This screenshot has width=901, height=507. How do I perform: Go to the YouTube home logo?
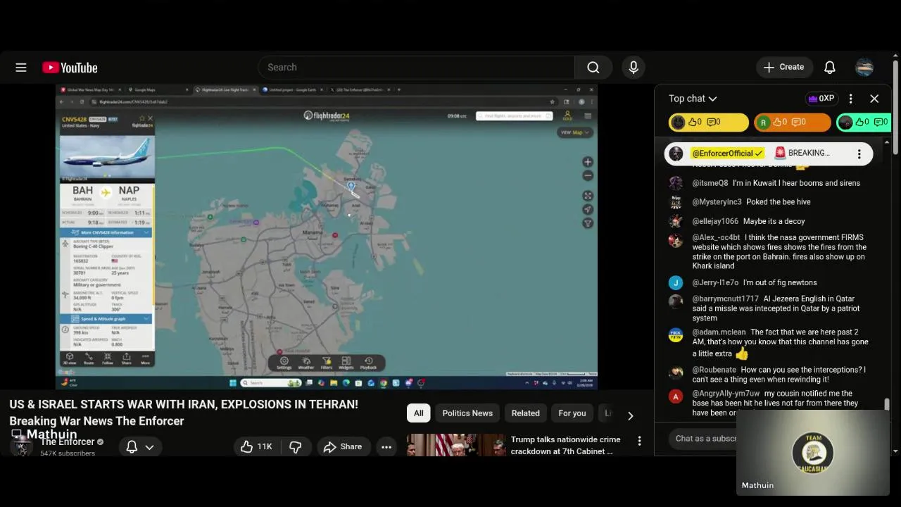[70, 68]
